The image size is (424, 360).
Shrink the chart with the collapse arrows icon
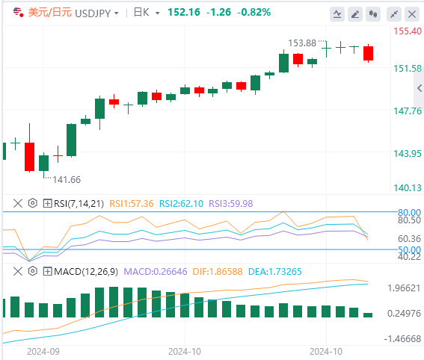point(394,14)
